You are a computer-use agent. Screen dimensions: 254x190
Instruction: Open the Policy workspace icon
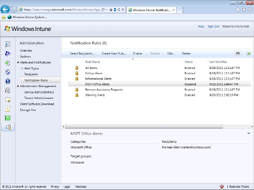tap(8, 109)
